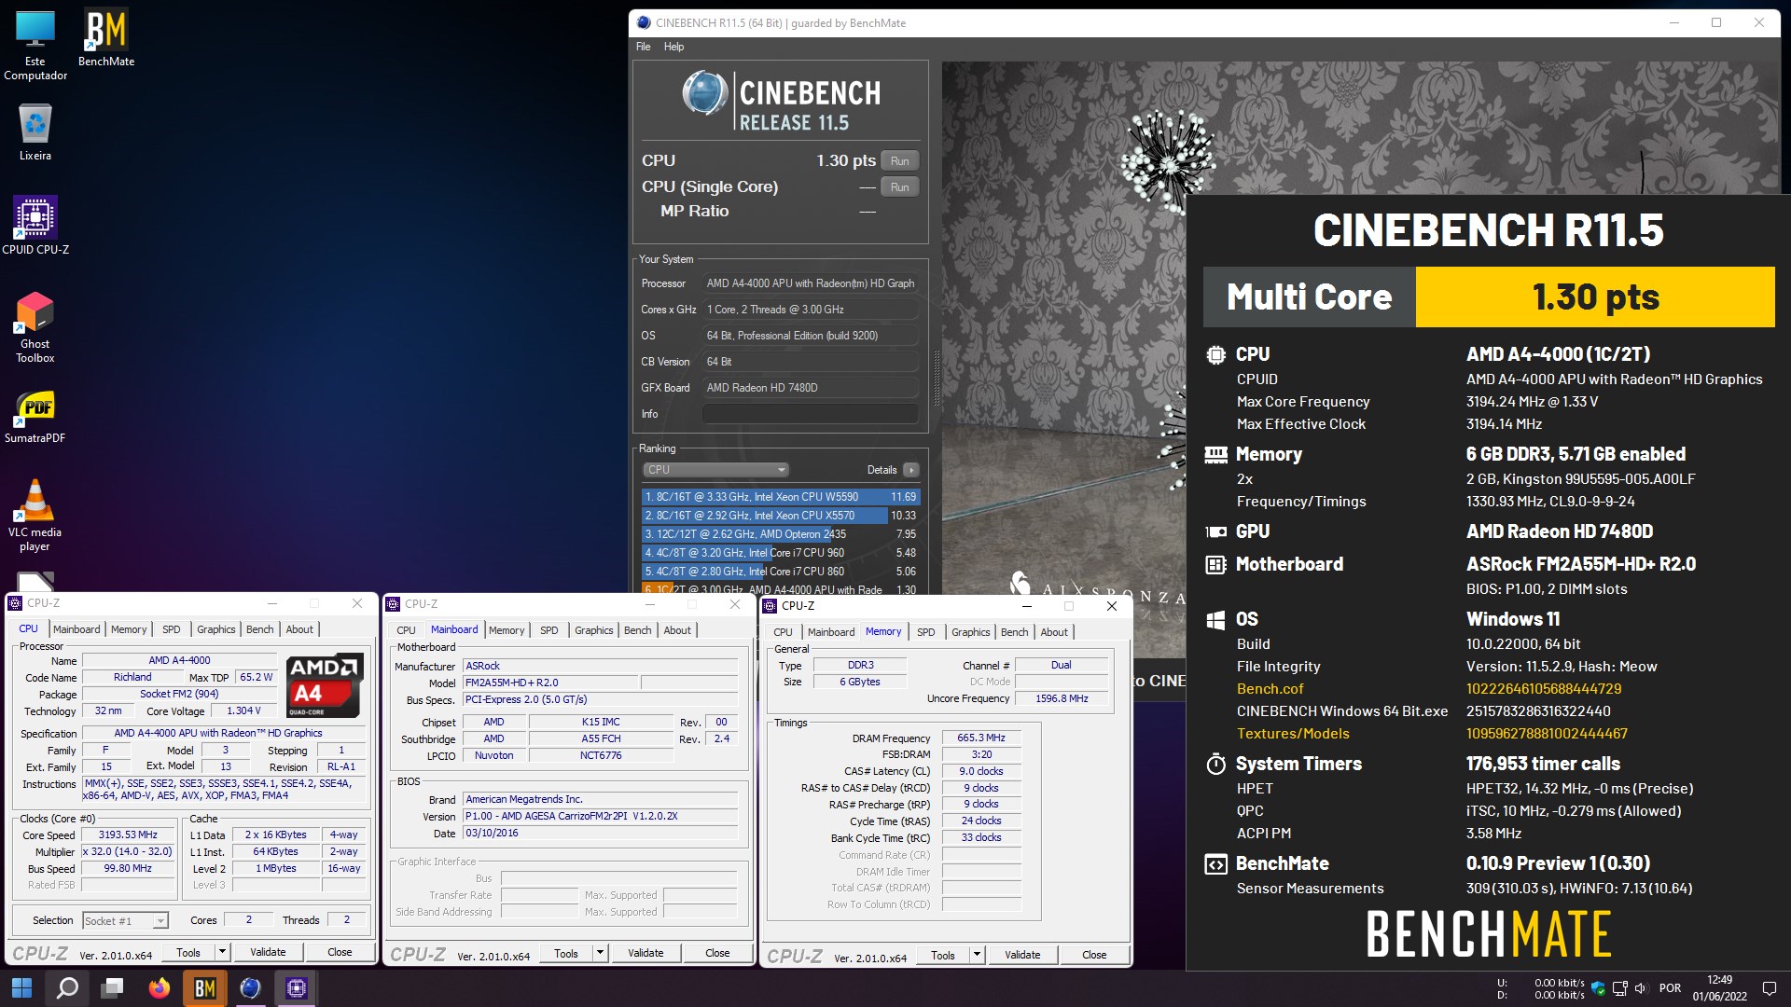The width and height of the screenshot is (1791, 1007).
Task: Launch CPUID CPU-Z desktop shortcut
Action: coord(35,225)
